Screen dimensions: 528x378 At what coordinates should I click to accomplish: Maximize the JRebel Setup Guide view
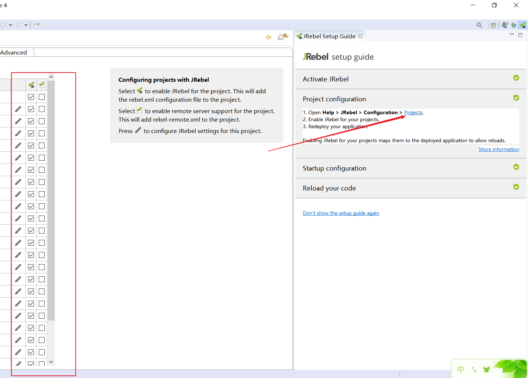520,35
